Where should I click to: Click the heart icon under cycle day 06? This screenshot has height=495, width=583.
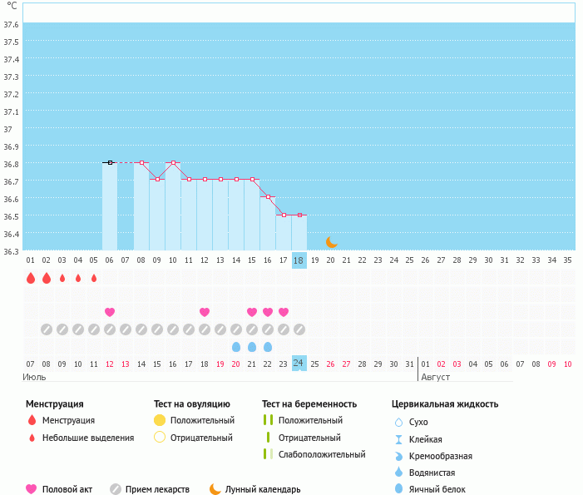110,312
